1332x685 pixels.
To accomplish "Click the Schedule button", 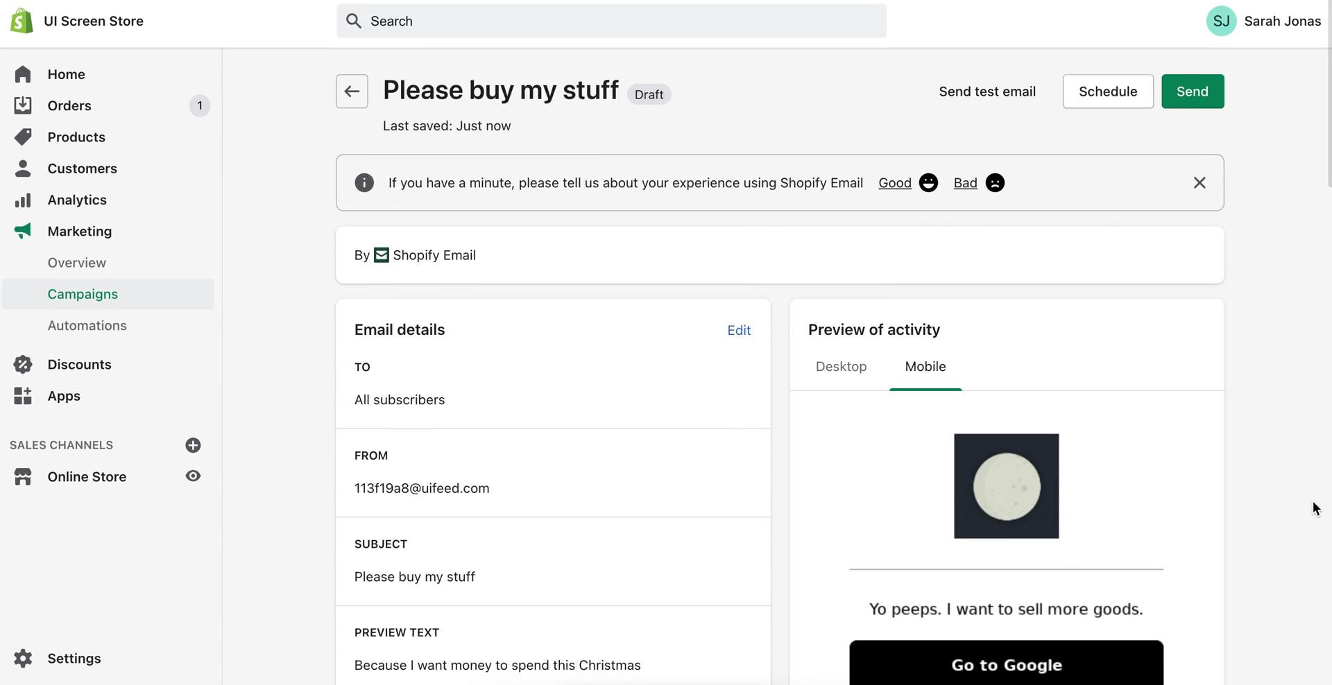I will (1108, 92).
